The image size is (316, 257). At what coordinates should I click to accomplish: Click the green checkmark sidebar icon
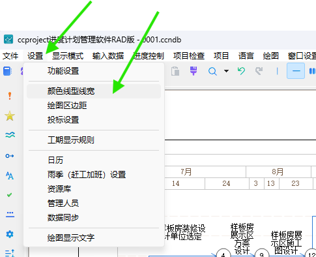click(9, 195)
